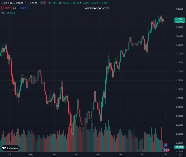Image resolution: width=186 pixels, height=157 pixels.
Task: Click the current price label 1.08861 on axis
Action: (179, 19)
